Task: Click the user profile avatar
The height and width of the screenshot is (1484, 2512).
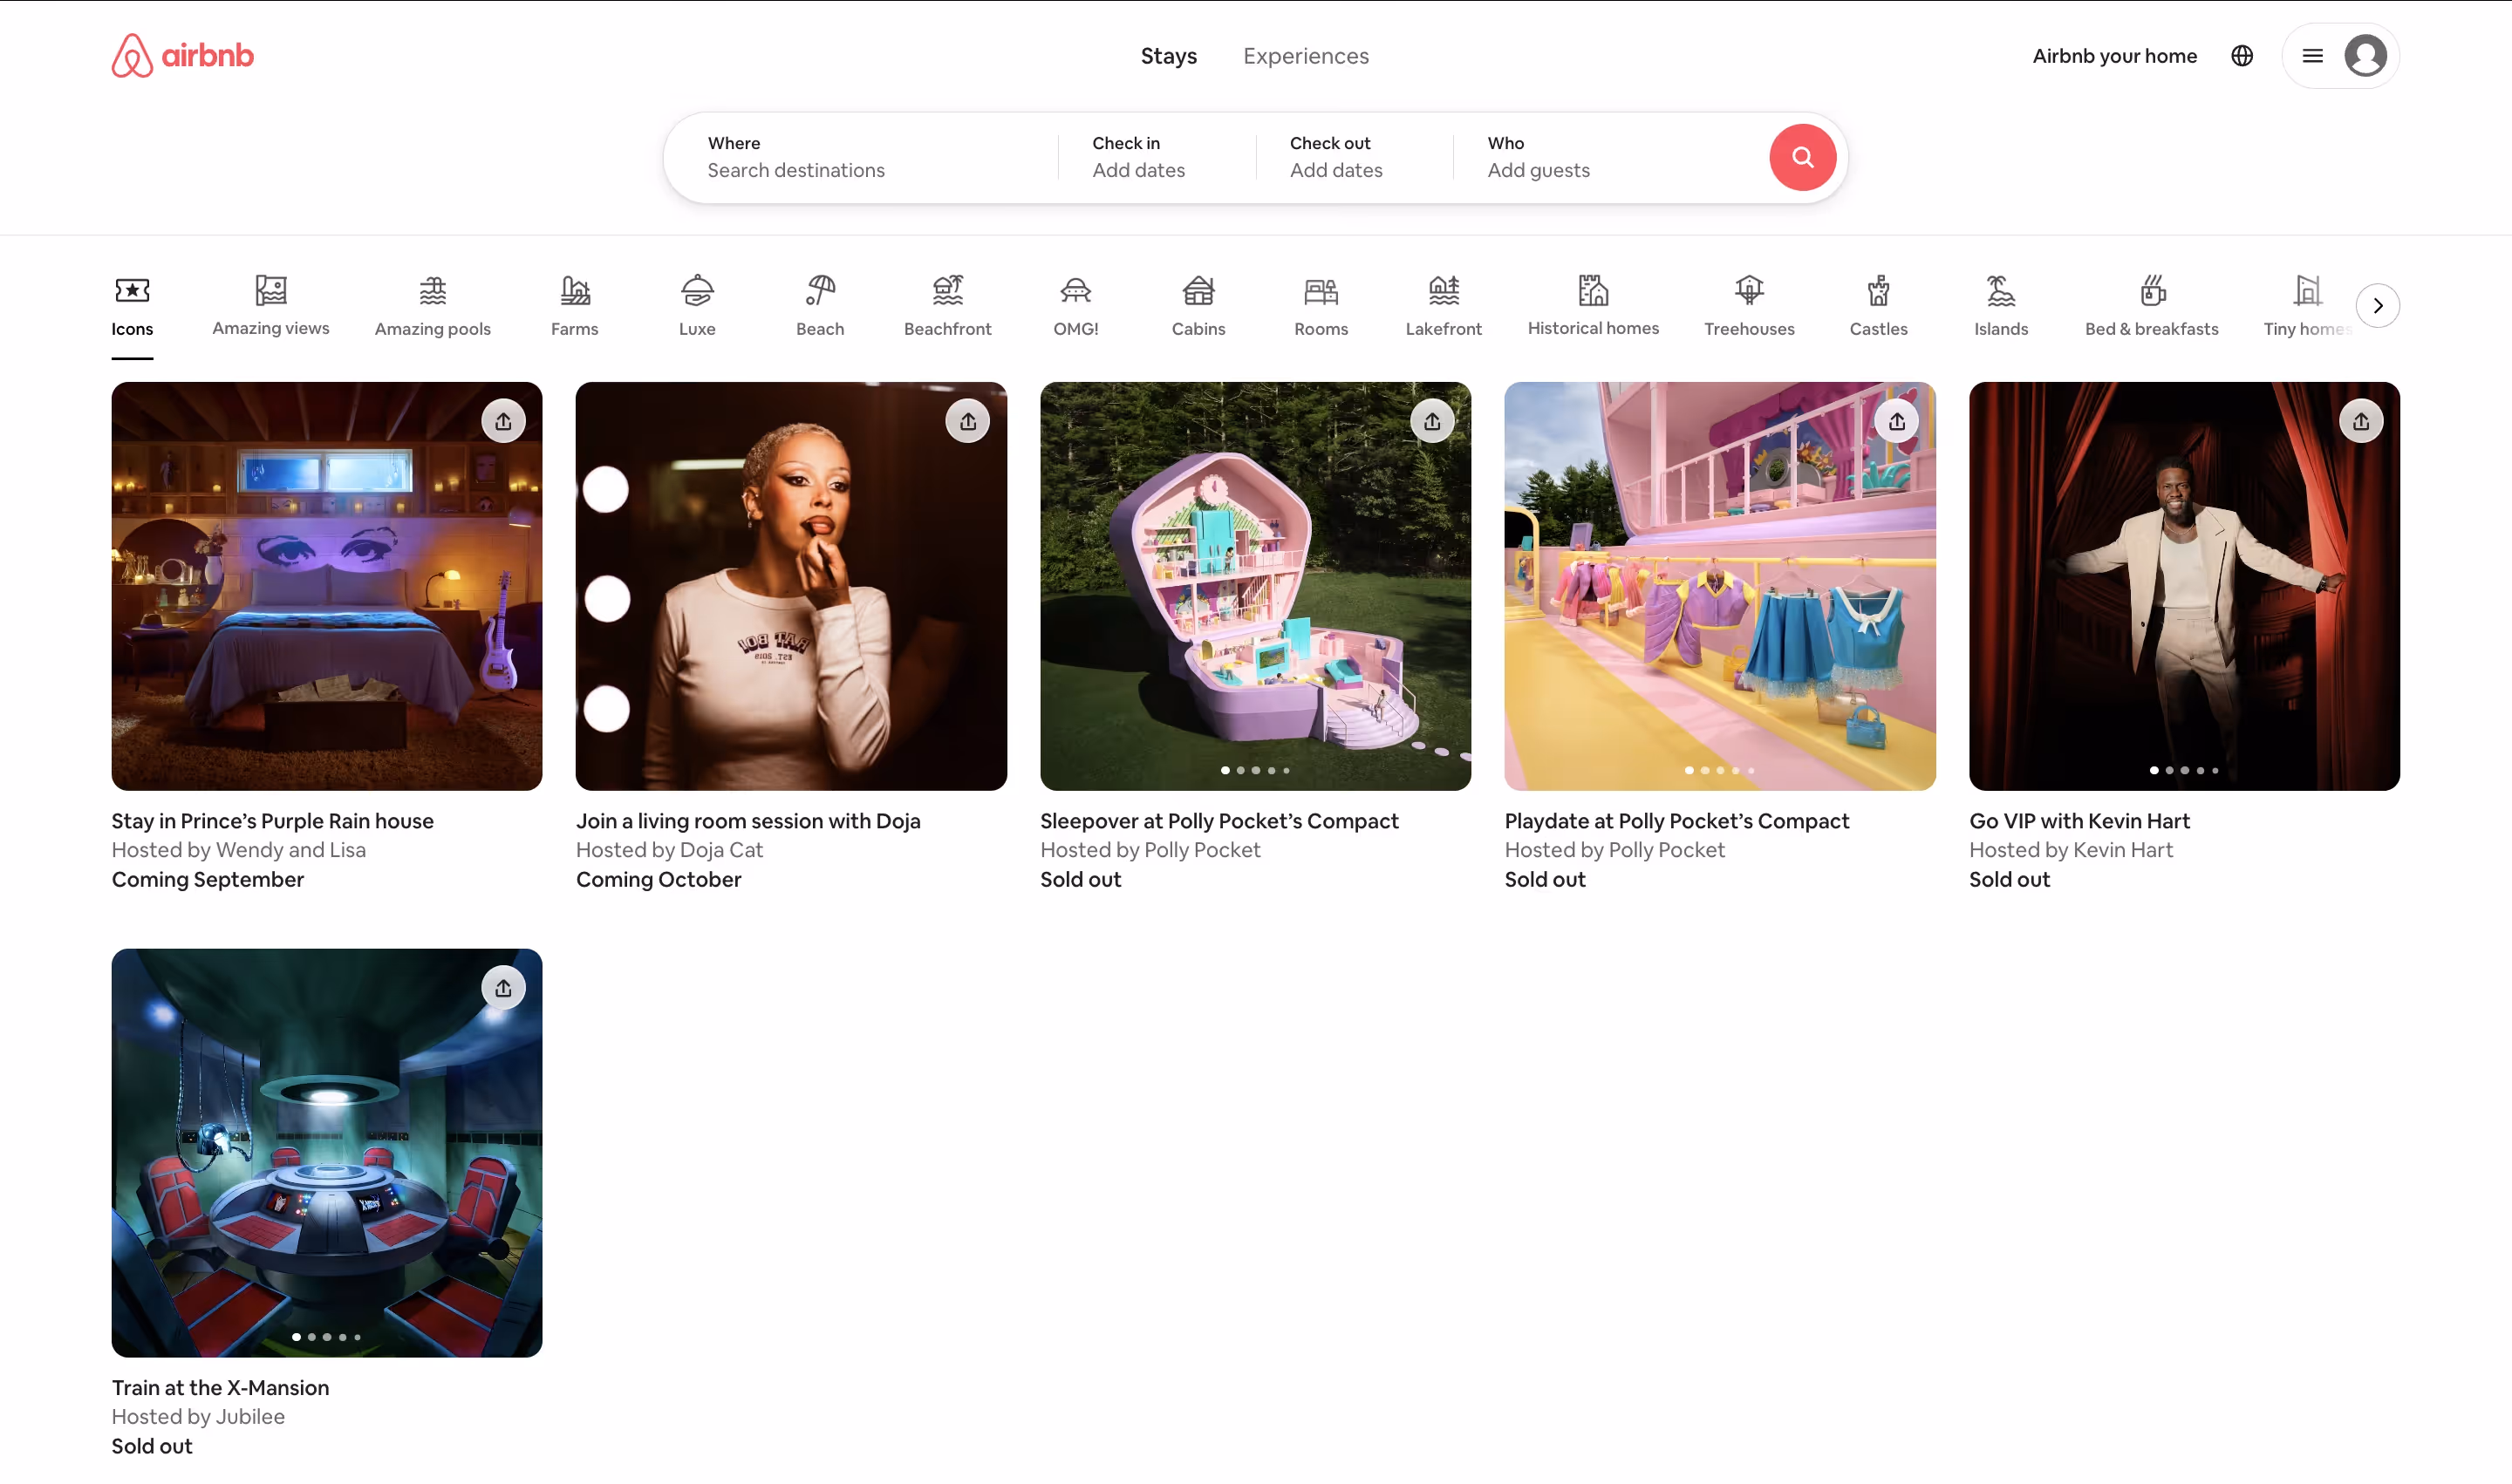Action: pyautogui.click(x=2365, y=56)
